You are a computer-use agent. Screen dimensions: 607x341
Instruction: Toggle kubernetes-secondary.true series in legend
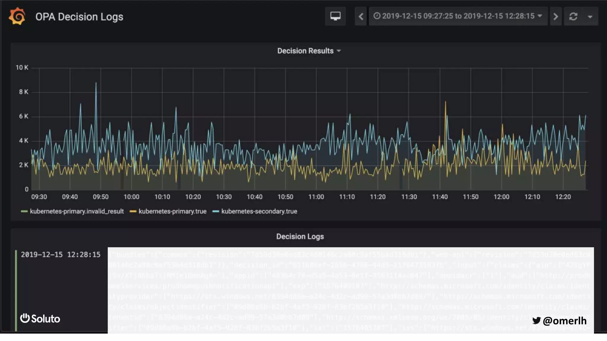pyautogui.click(x=259, y=211)
